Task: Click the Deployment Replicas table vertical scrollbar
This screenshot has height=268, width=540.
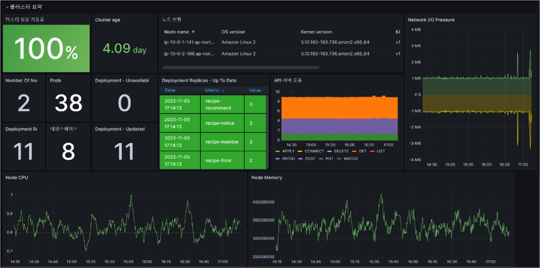Action: (267, 131)
